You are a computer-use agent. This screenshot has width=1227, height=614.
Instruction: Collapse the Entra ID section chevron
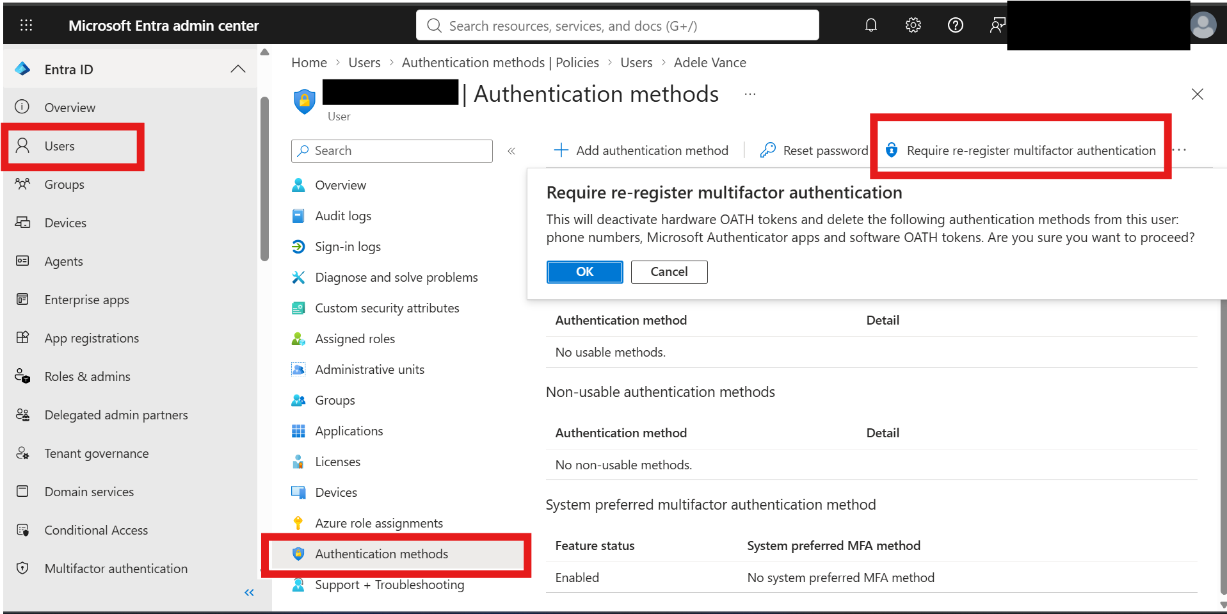tap(238, 69)
